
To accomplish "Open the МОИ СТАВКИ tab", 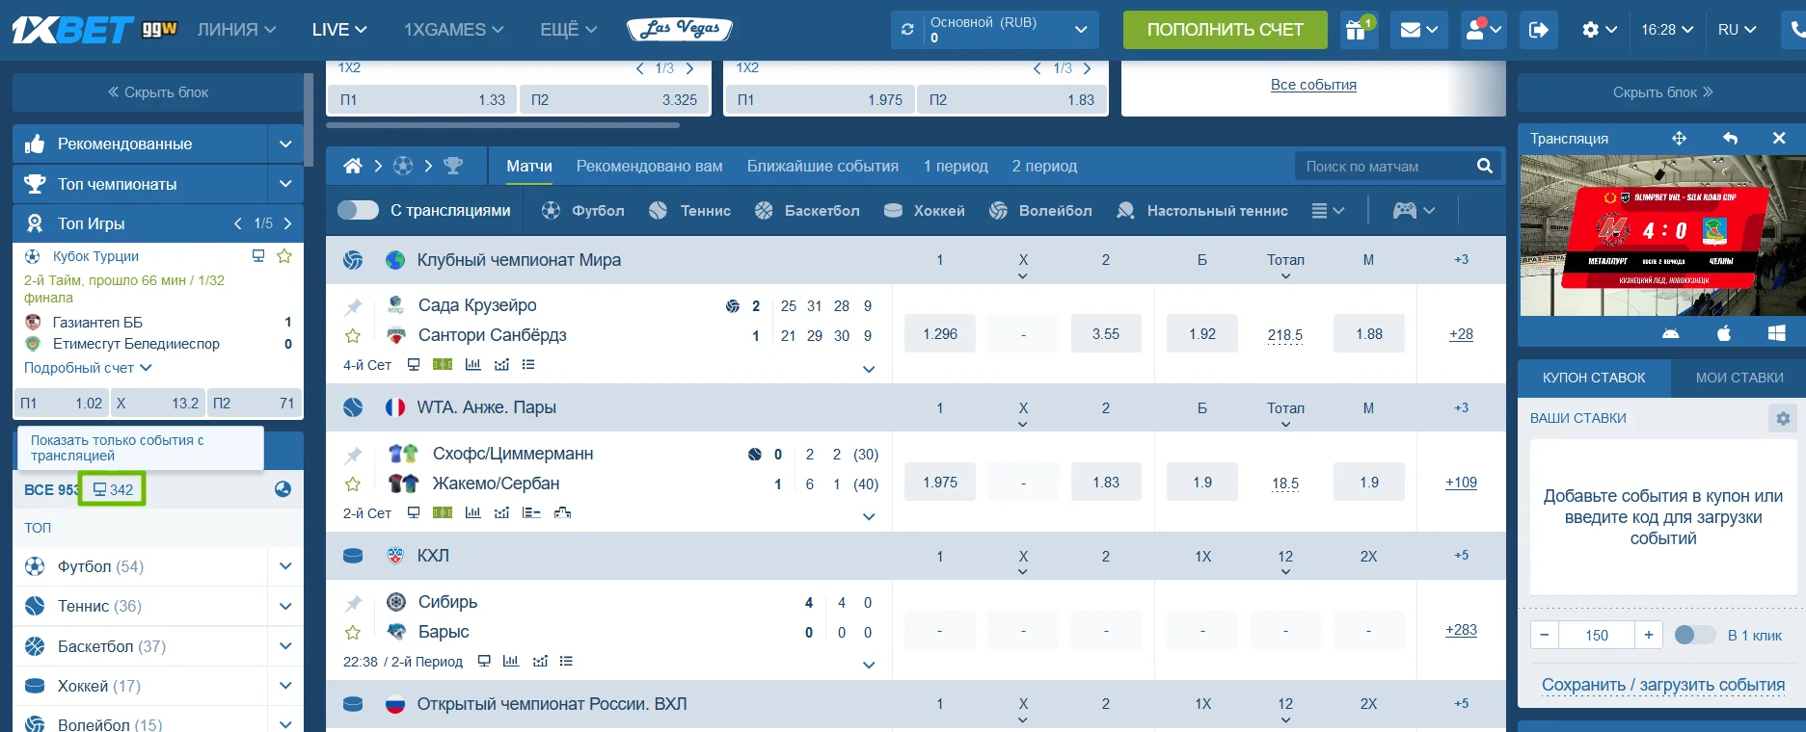I will pos(1739,378).
